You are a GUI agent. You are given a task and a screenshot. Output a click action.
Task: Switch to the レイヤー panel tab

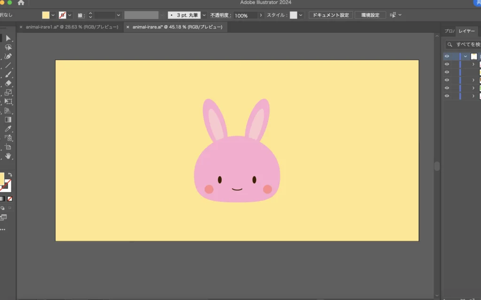point(466,31)
